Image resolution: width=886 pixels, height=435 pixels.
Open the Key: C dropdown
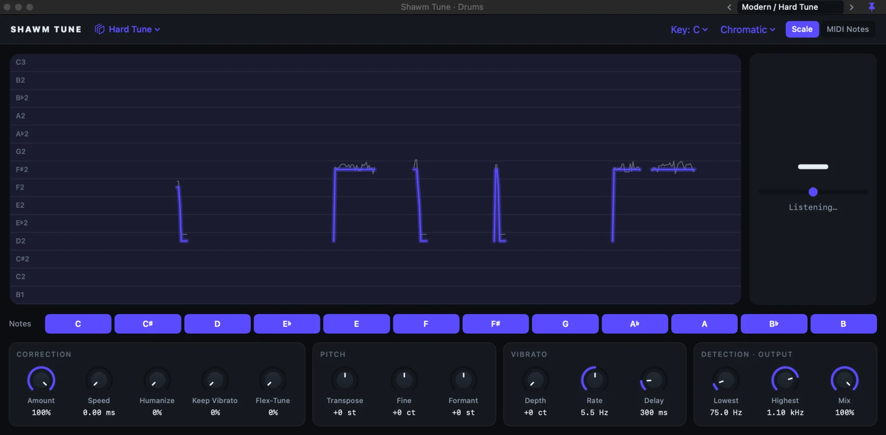pos(689,30)
